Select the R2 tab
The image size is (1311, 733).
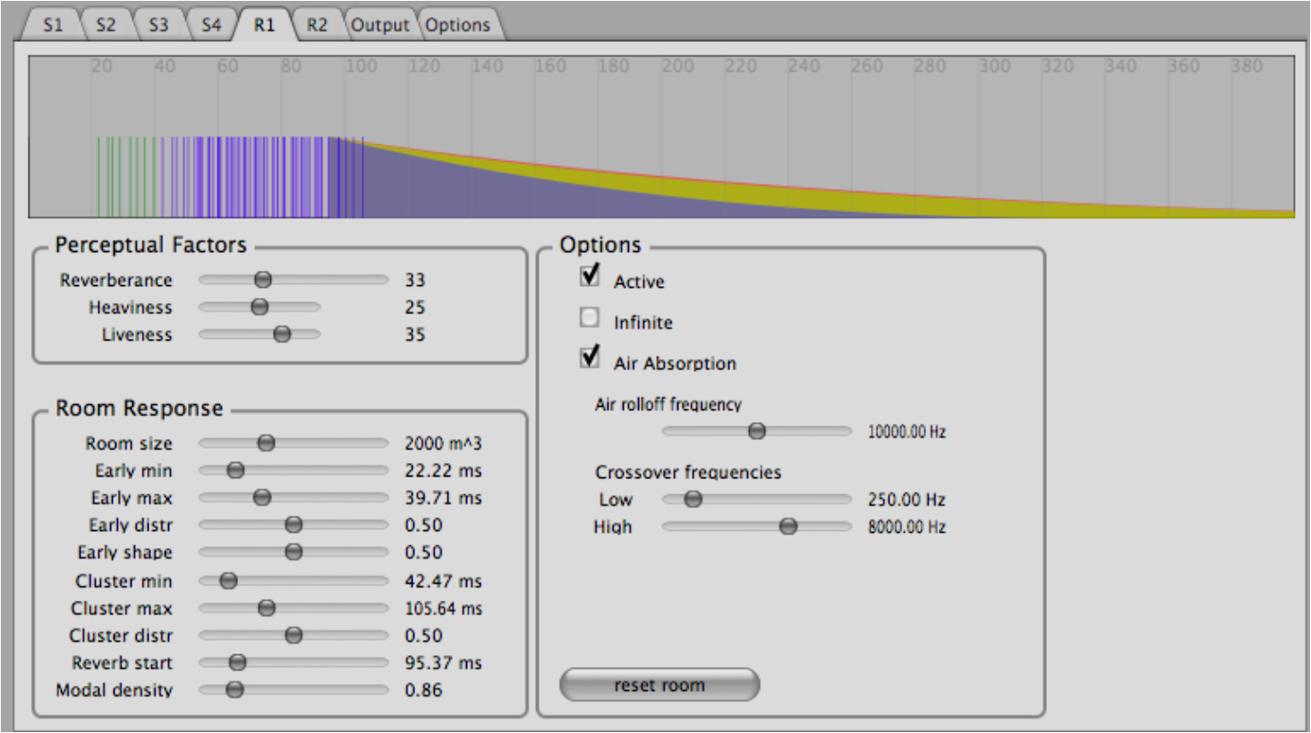click(317, 25)
